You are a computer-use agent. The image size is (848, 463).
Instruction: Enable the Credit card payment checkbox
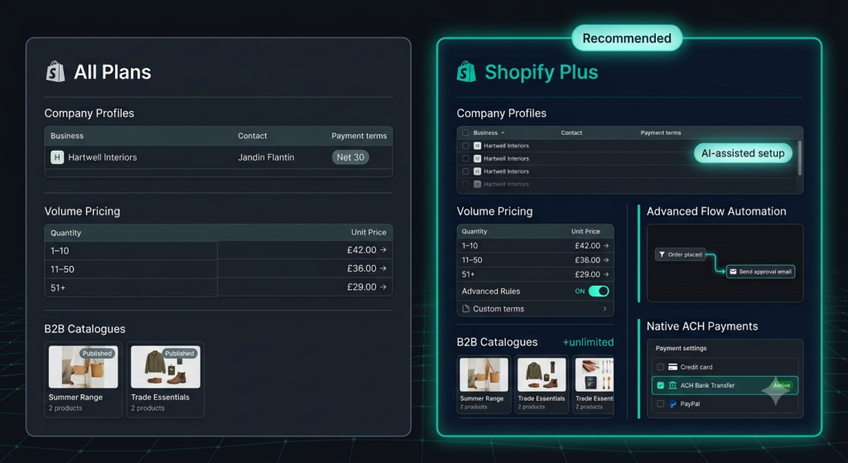[660, 367]
